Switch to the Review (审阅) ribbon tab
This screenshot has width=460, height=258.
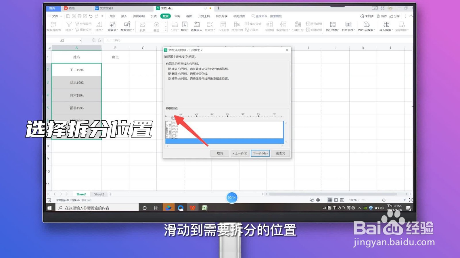177,16
